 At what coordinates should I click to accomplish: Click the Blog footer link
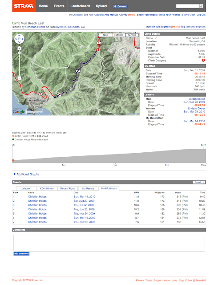pos(181,281)
